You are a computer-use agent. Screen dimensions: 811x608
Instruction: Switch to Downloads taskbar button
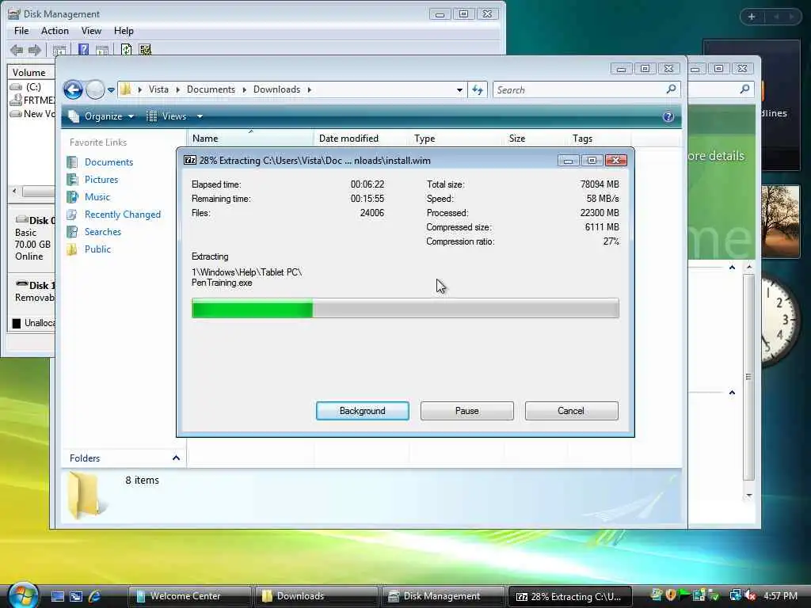coord(316,596)
